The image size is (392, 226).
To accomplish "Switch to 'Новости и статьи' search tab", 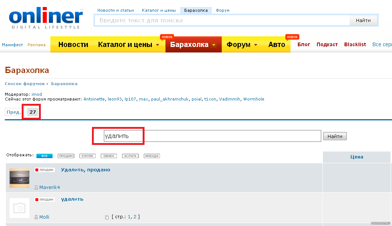I will coord(115,10).
